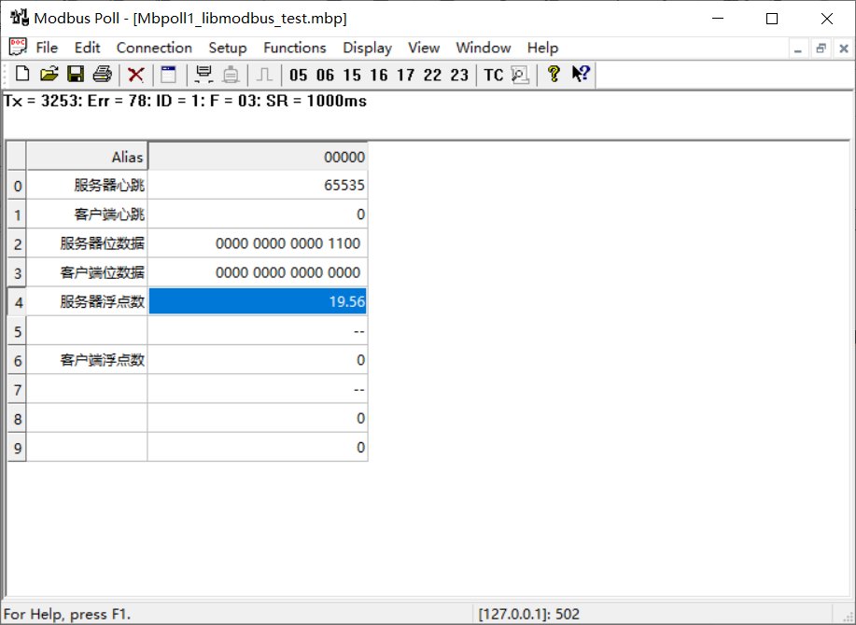Image resolution: width=856 pixels, height=625 pixels.
Task: Select the 客户端浮点数 value cell in row 6
Action: tap(258, 359)
